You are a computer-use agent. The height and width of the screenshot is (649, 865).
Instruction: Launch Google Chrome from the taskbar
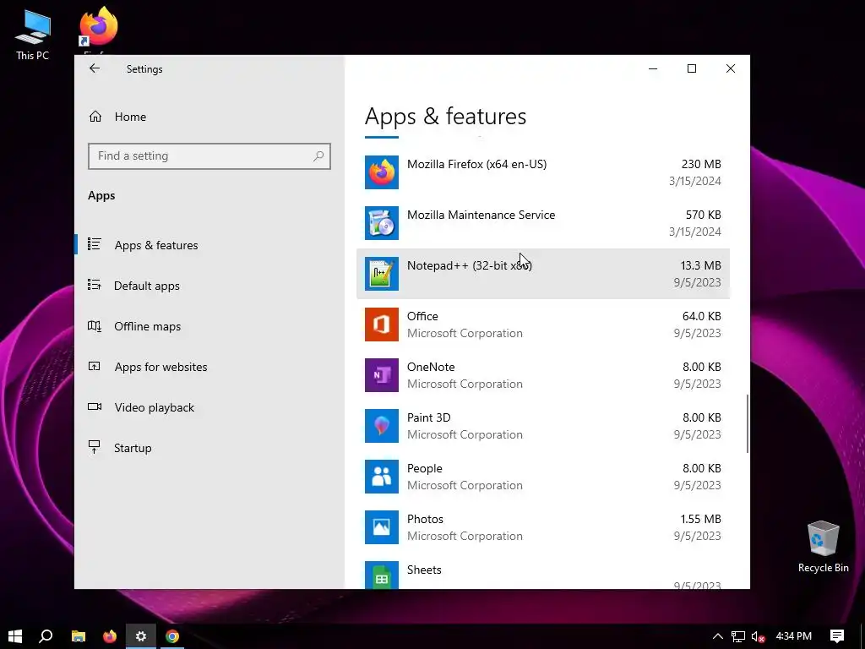coord(172,636)
